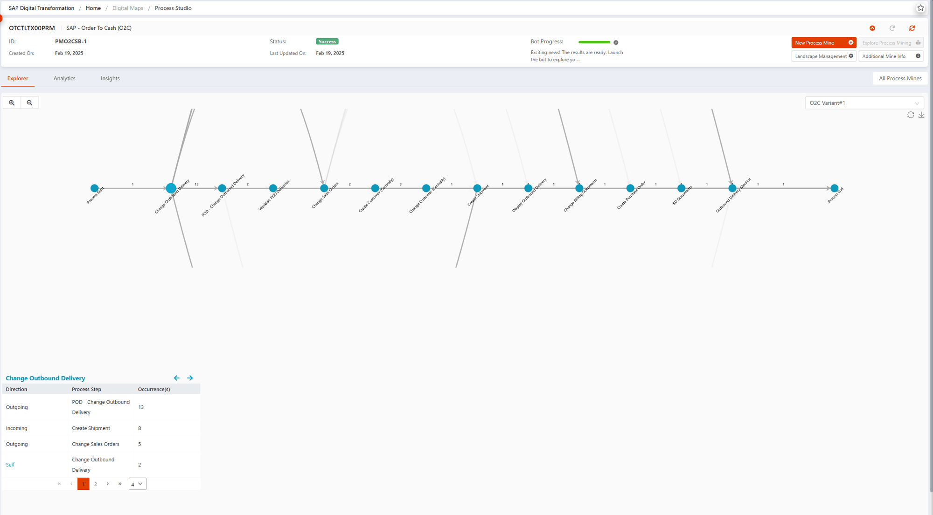Click the green Bot Progress bar

click(594, 42)
